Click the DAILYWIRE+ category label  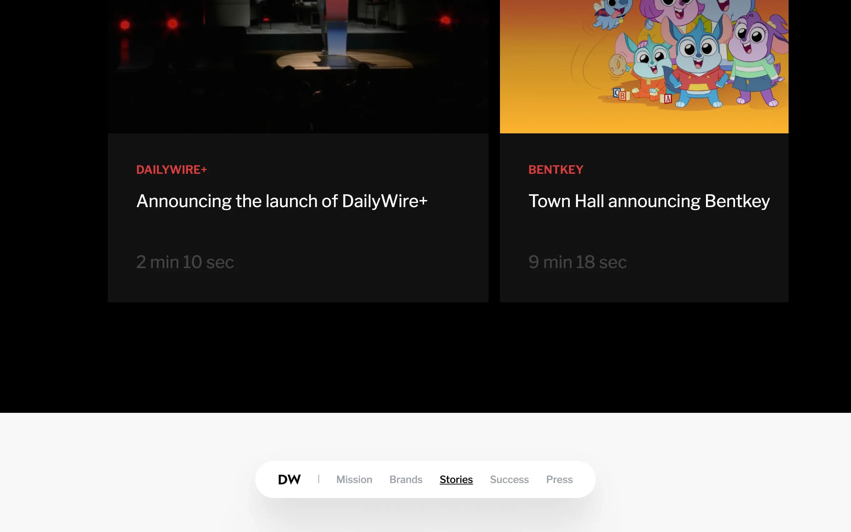click(172, 170)
